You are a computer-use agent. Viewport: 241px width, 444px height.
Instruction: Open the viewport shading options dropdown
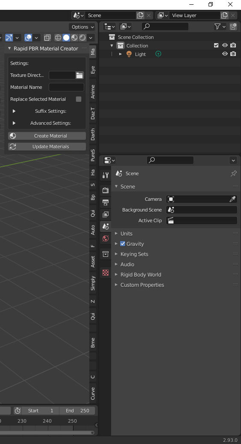tap(91, 37)
